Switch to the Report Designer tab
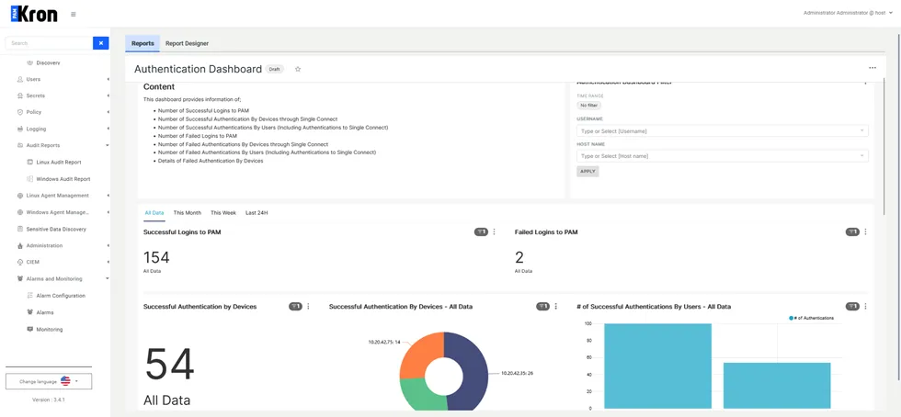This screenshot has height=417, width=901. (x=187, y=43)
